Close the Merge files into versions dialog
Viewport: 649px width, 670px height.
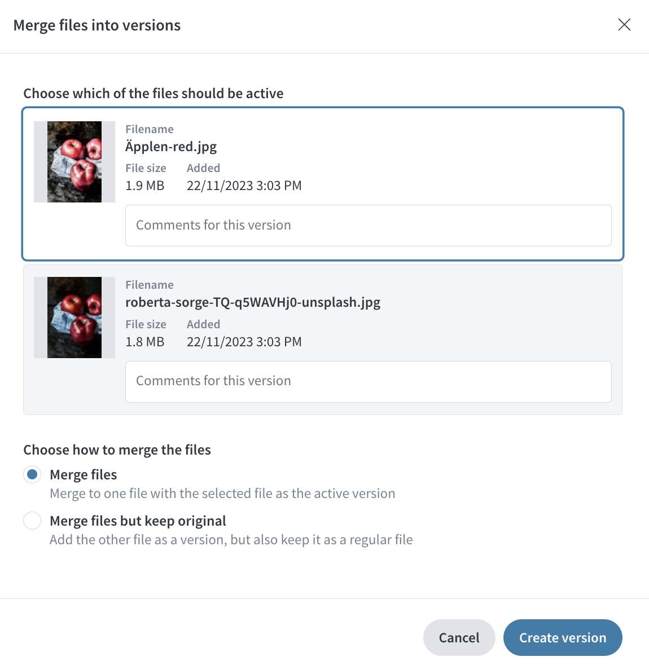coord(624,25)
